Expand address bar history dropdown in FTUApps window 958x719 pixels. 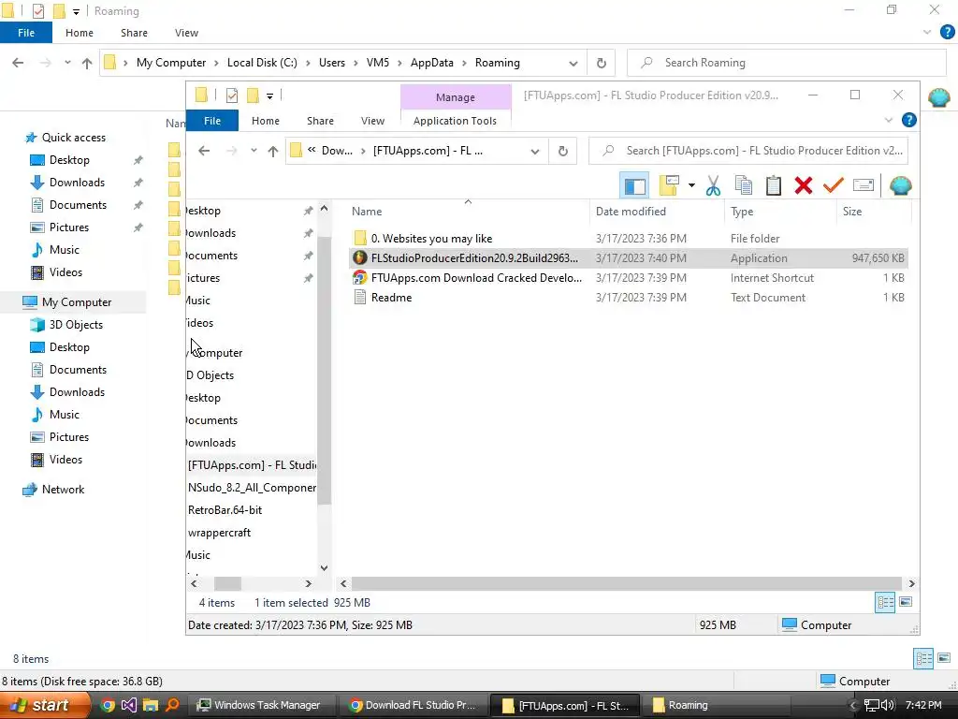(x=535, y=151)
